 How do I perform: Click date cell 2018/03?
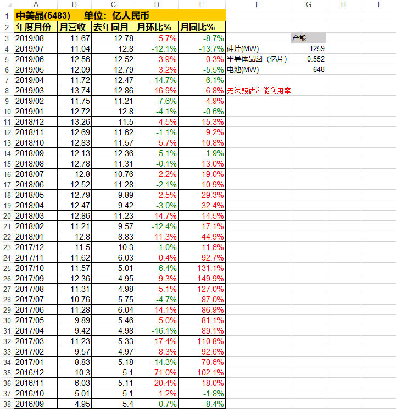coord(36,216)
